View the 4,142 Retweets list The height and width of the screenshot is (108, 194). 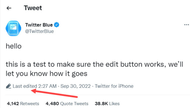coord(23,104)
